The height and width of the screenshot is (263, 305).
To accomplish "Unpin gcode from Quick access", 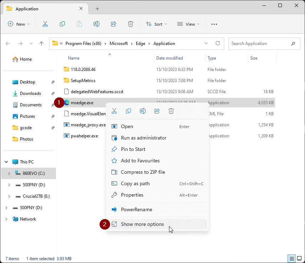I will pyautogui.click(x=53, y=128).
